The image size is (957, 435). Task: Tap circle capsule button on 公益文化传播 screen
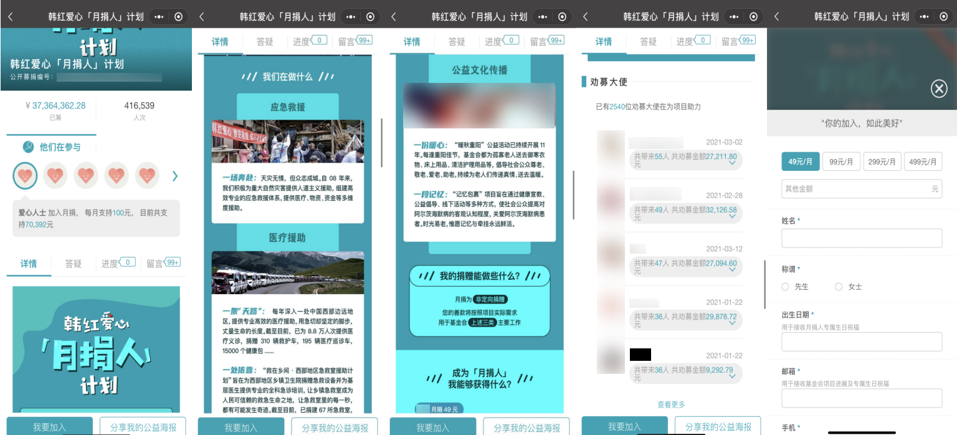point(563,17)
